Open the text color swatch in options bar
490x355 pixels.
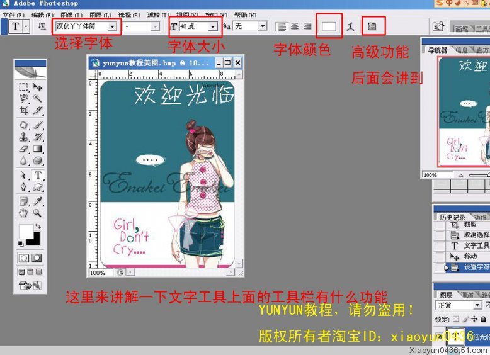(329, 27)
